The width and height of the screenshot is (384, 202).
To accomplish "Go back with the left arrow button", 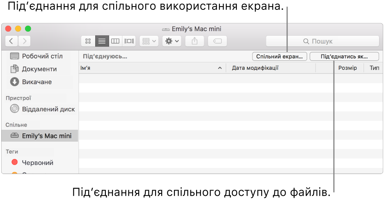I will click(x=11, y=41).
